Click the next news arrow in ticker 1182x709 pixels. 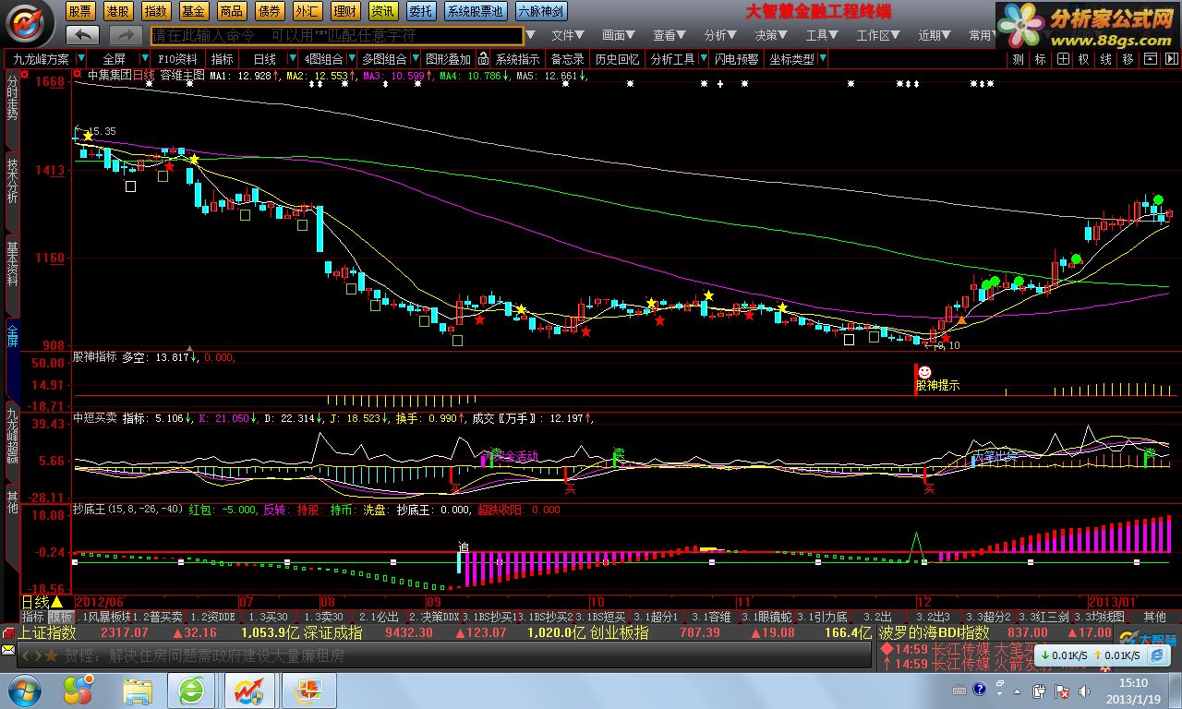[37, 655]
